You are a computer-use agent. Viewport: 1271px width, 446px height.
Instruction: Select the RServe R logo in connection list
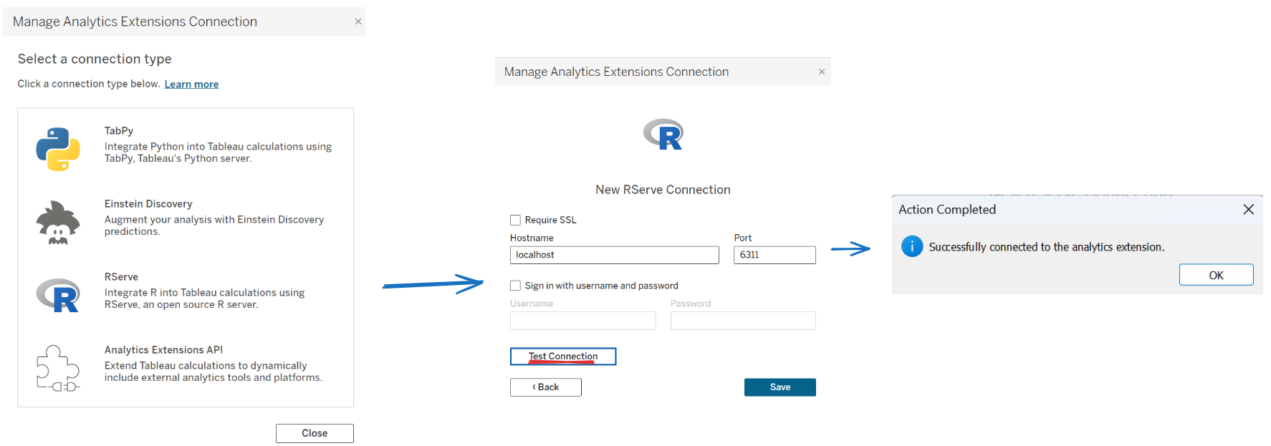tap(58, 295)
